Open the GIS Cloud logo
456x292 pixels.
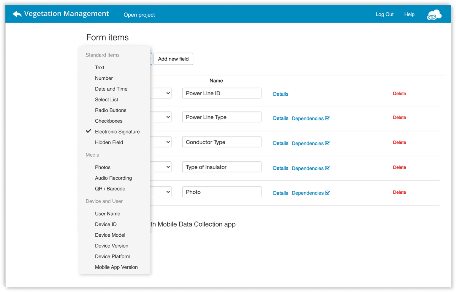(434, 14)
